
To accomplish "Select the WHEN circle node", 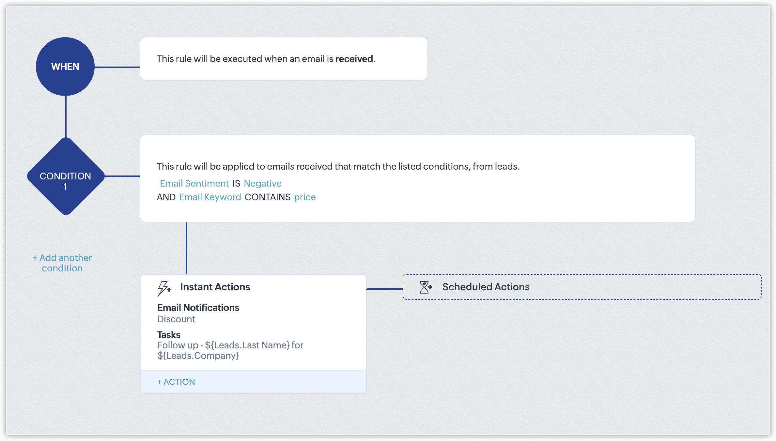I will coord(65,67).
